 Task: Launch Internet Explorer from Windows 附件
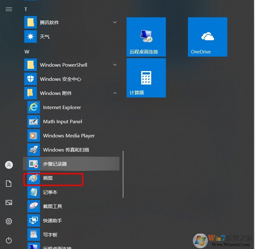click(62, 107)
